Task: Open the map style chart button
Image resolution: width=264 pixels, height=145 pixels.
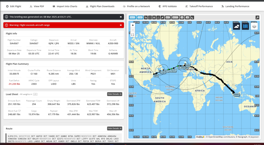Action: 246,26
